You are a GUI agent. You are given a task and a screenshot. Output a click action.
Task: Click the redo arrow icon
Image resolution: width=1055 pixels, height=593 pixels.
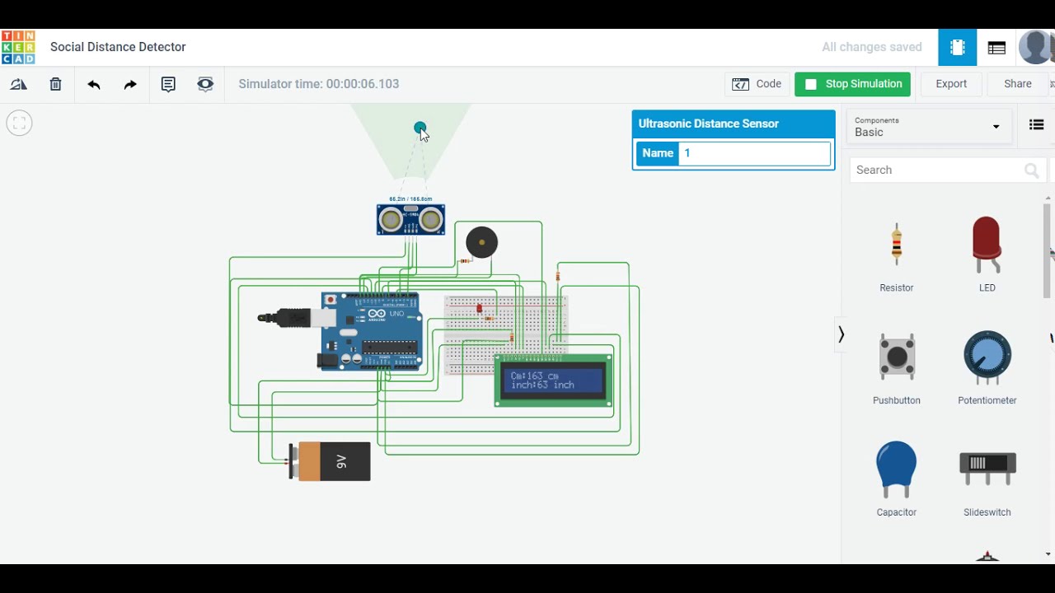130,84
